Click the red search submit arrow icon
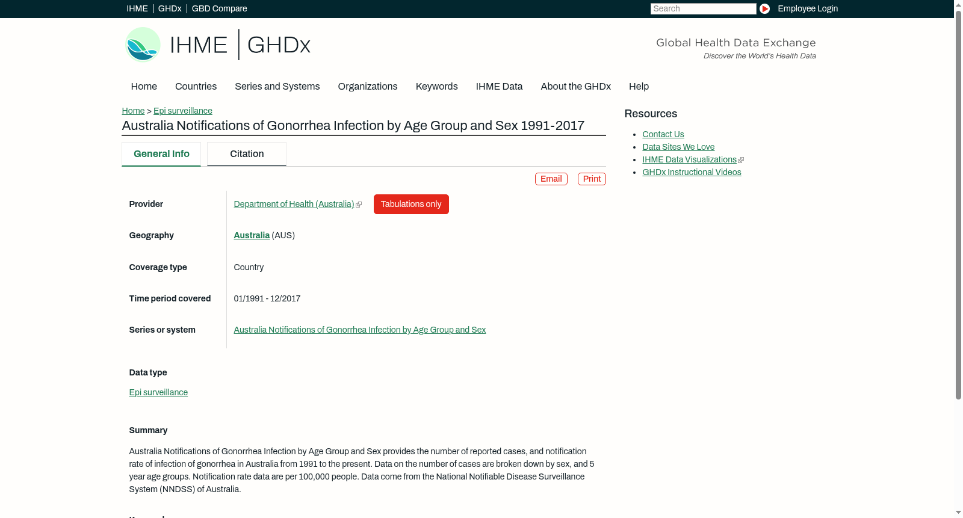 pos(764,8)
